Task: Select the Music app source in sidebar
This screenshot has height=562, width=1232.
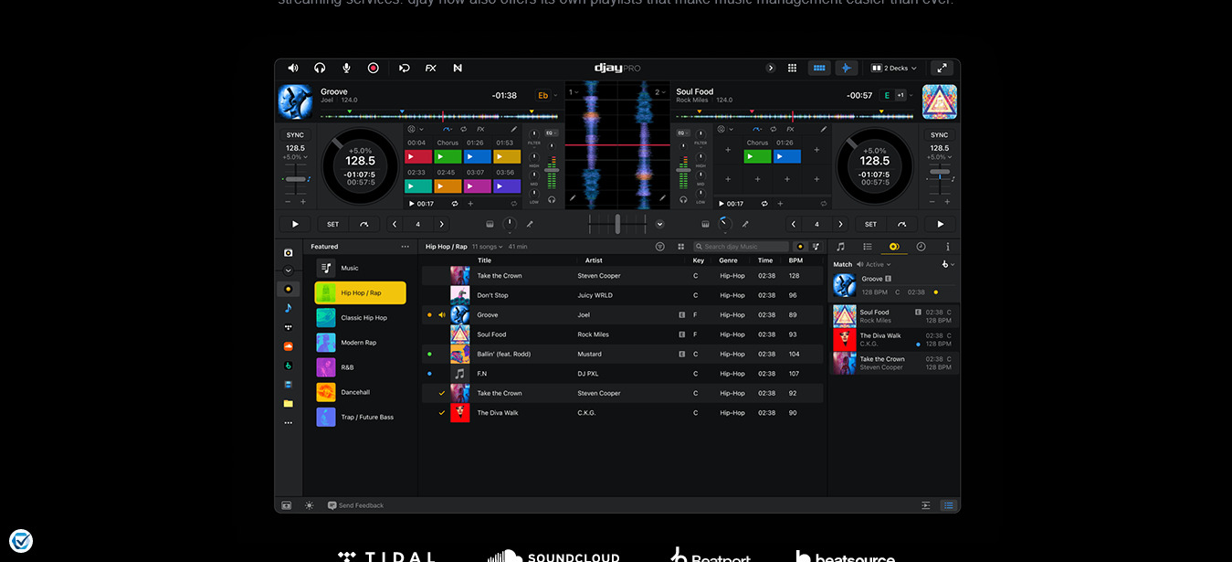Action: click(x=289, y=308)
